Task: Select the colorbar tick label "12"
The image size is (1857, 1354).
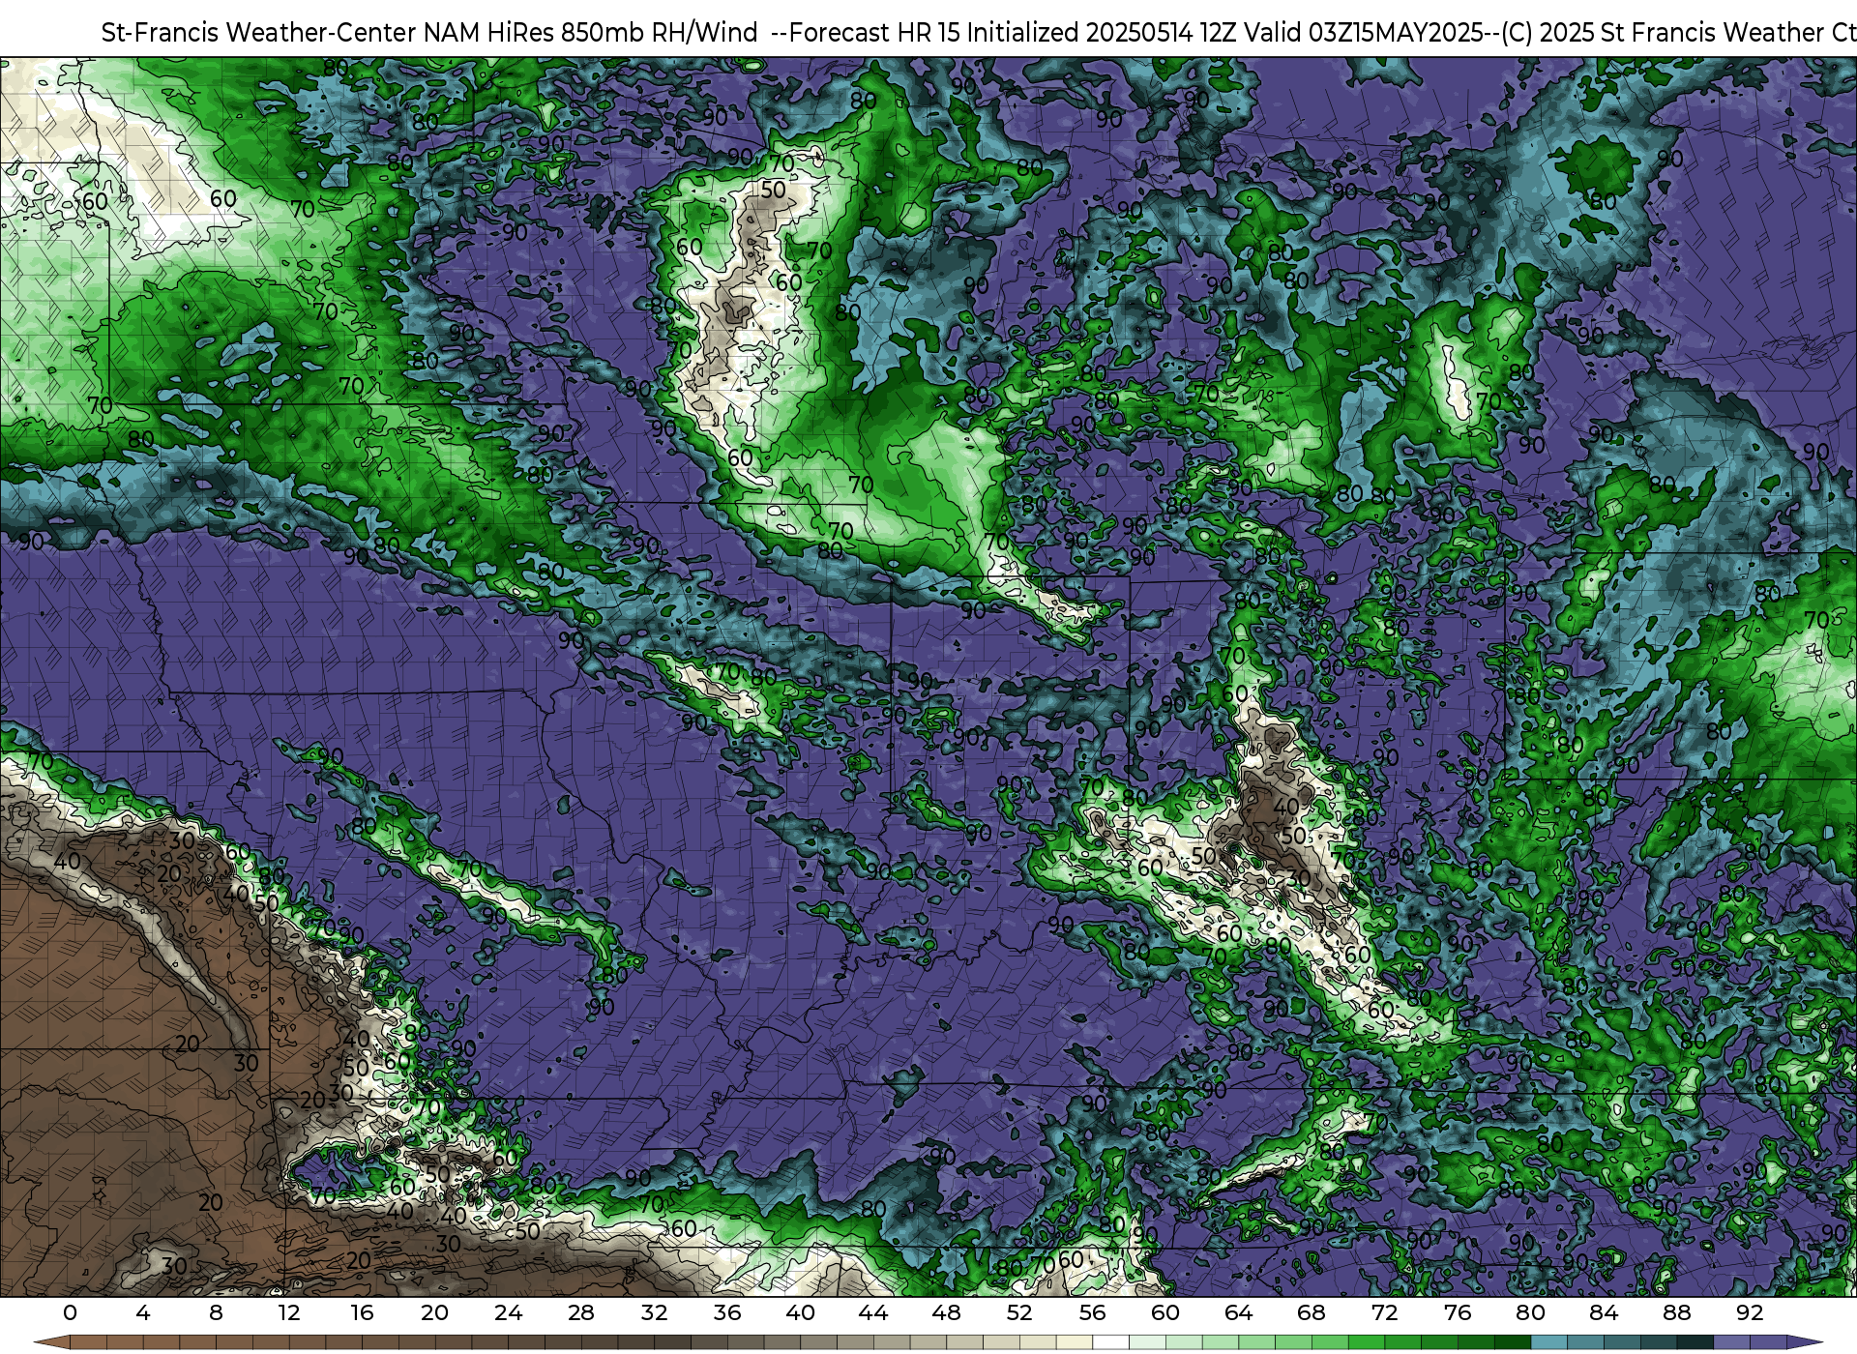Action: (289, 1312)
